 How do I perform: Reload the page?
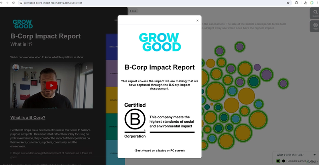coord(14,3)
